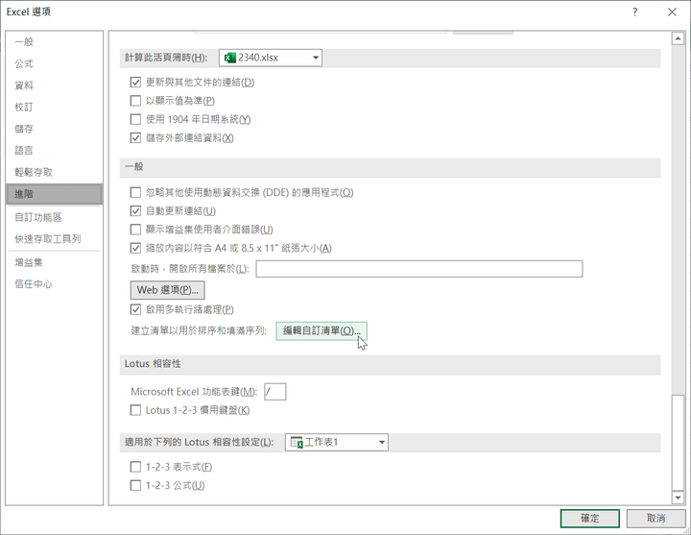Click the 建立清單以用於排序和填滿序列 label

199,330
